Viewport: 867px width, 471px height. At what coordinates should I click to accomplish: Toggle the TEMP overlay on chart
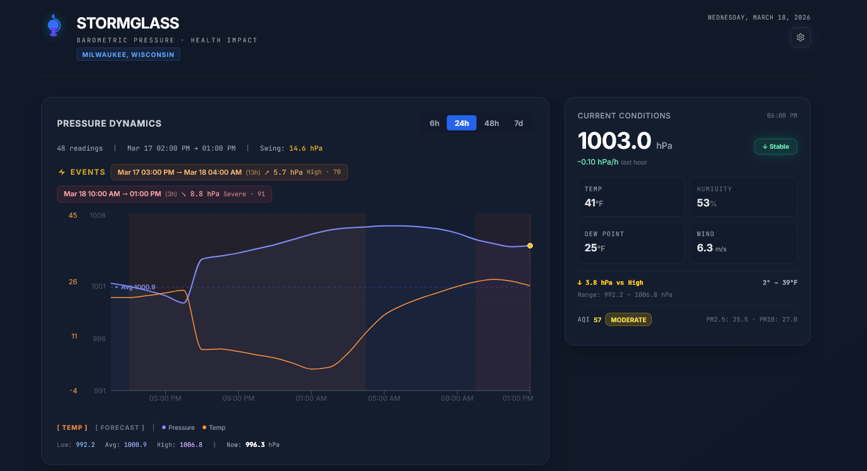click(72, 427)
